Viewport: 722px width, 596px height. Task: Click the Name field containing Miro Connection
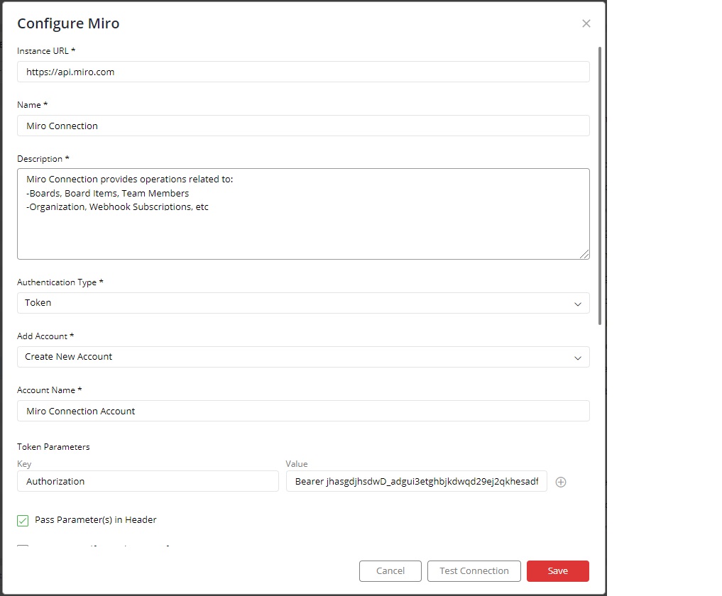coord(303,126)
